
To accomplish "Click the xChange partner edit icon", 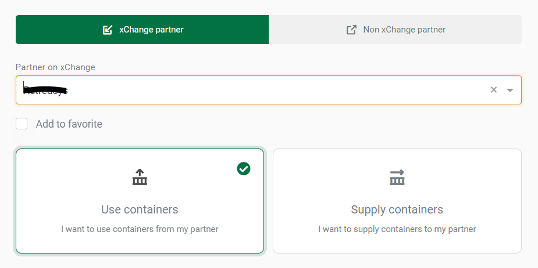I will (x=108, y=30).
